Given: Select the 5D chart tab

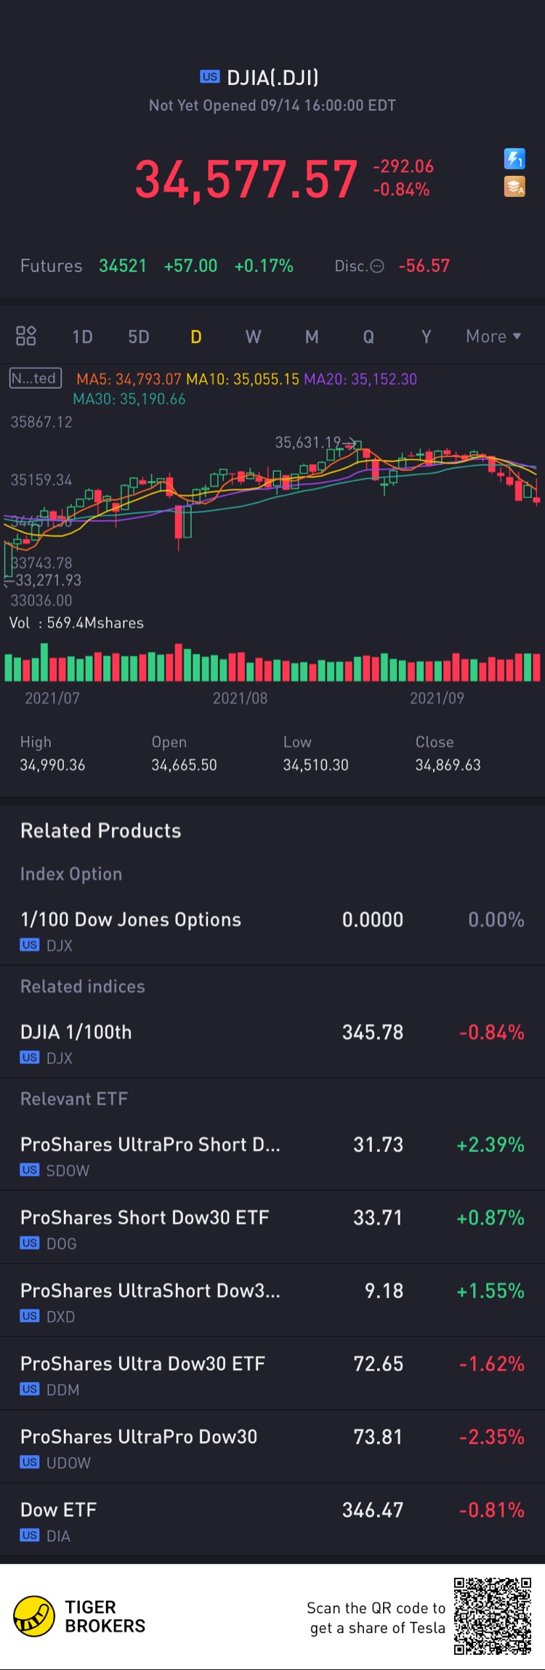Looking at the screenshot, I should 139,336.
